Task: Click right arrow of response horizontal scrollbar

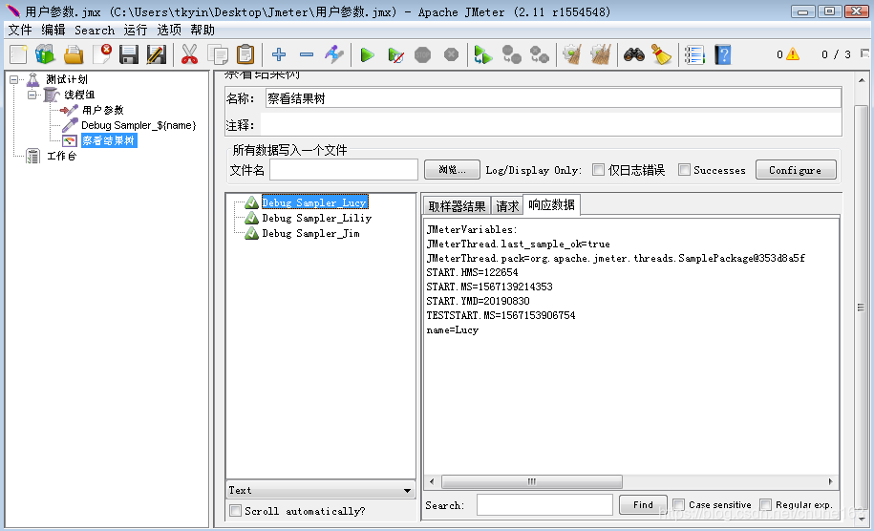Action: click(x=830, y=481)
